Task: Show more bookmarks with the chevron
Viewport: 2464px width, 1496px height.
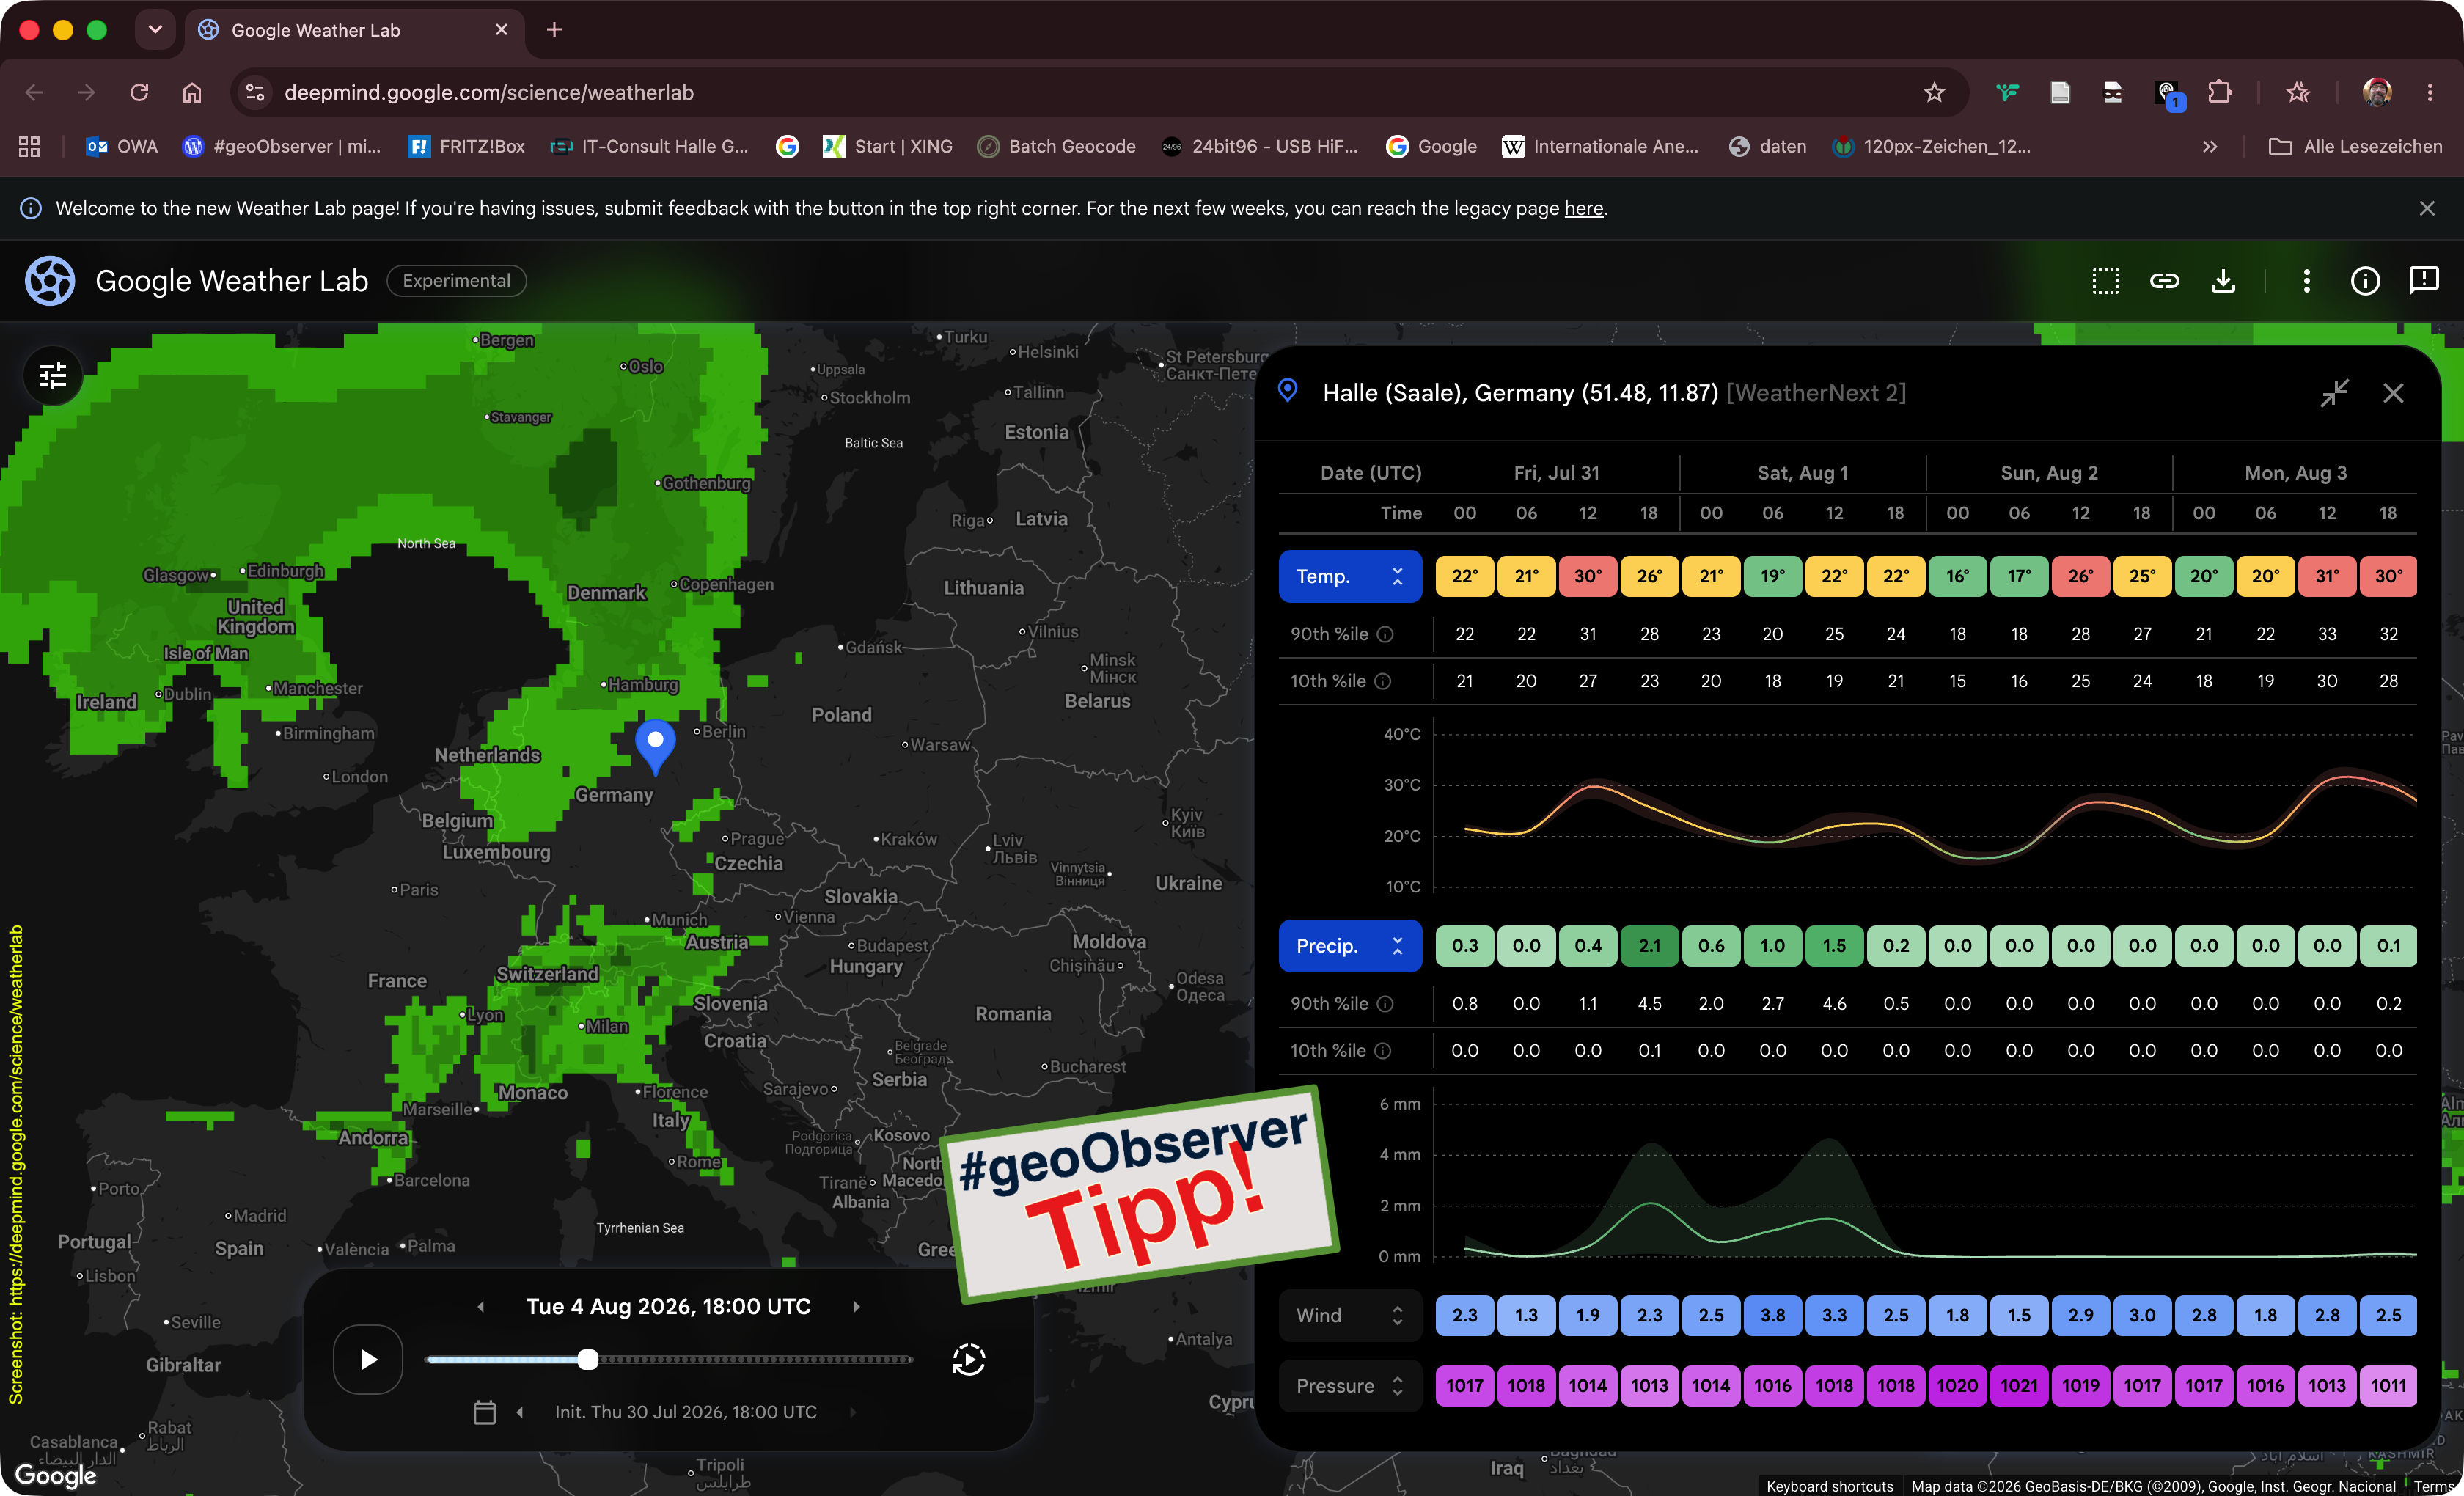Action: 2210,147
